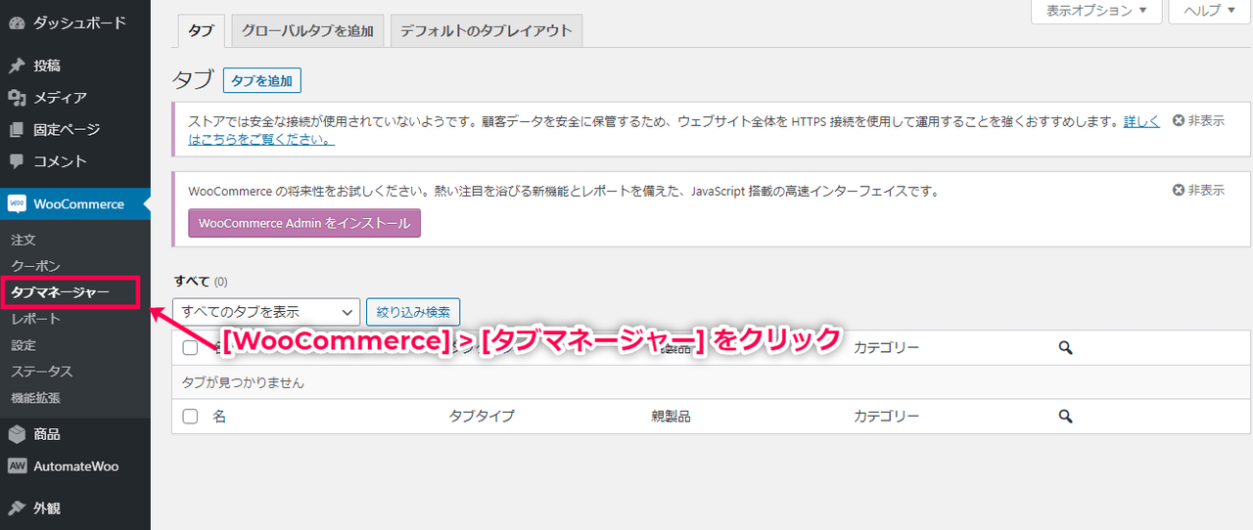The image size is (1253, 530).
Task: Open the コメント menu item
Action: click(75, 161)
